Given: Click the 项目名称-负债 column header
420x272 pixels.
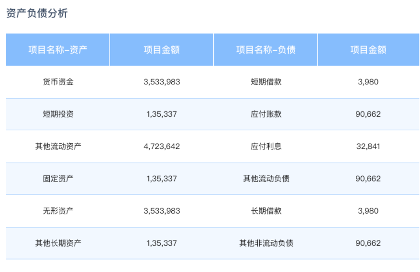Looking at the screenshot, I should (265, 50).
